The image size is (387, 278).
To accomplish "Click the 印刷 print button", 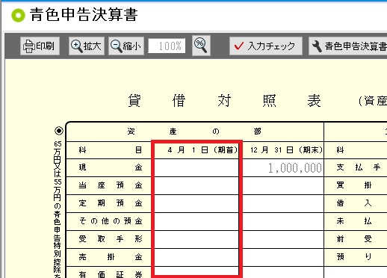I will click(x=40, y=46).
